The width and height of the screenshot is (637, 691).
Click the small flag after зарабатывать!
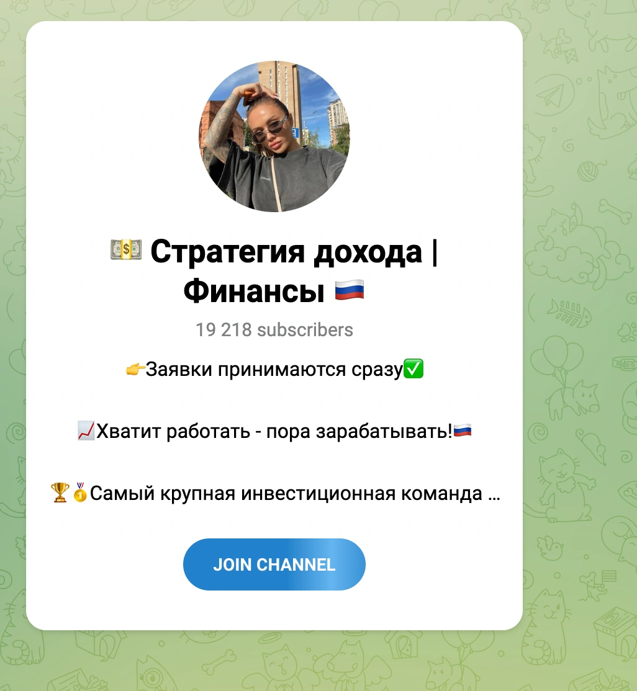[x=463, y=430]
